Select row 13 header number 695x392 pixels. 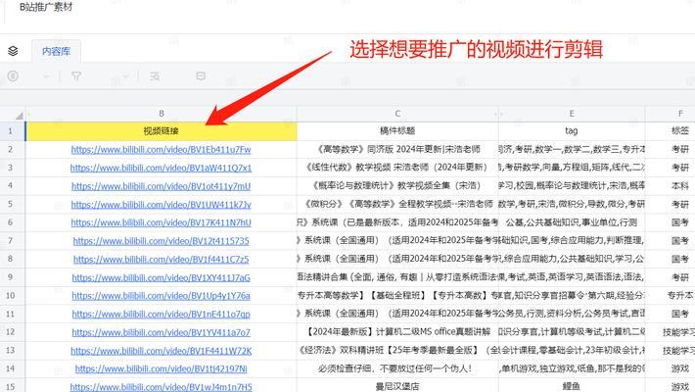click(x=11, y=350)
